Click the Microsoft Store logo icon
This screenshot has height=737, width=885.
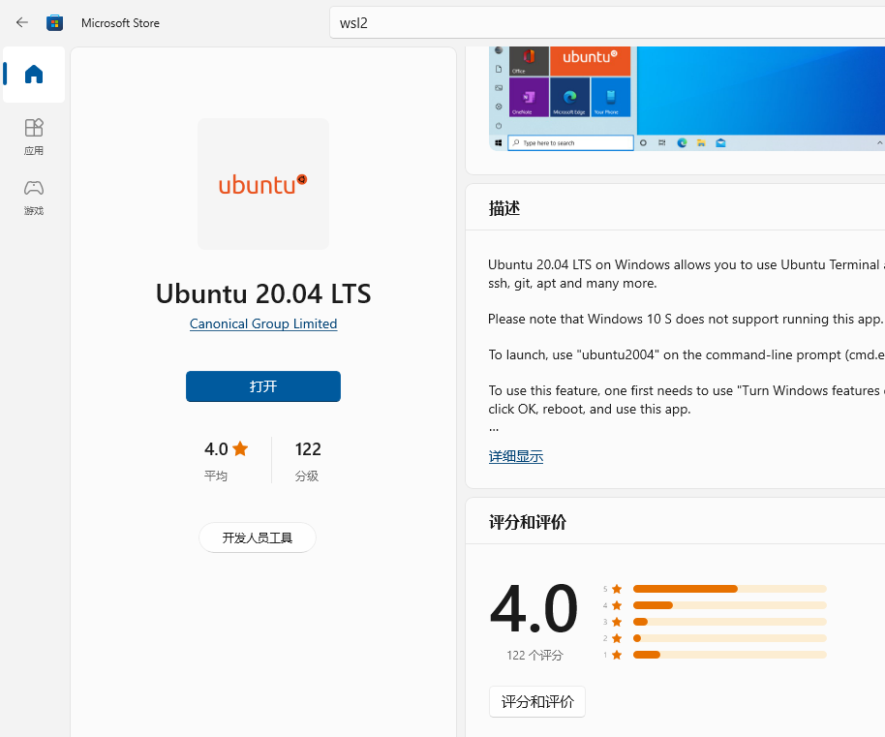tap(55, 21)
